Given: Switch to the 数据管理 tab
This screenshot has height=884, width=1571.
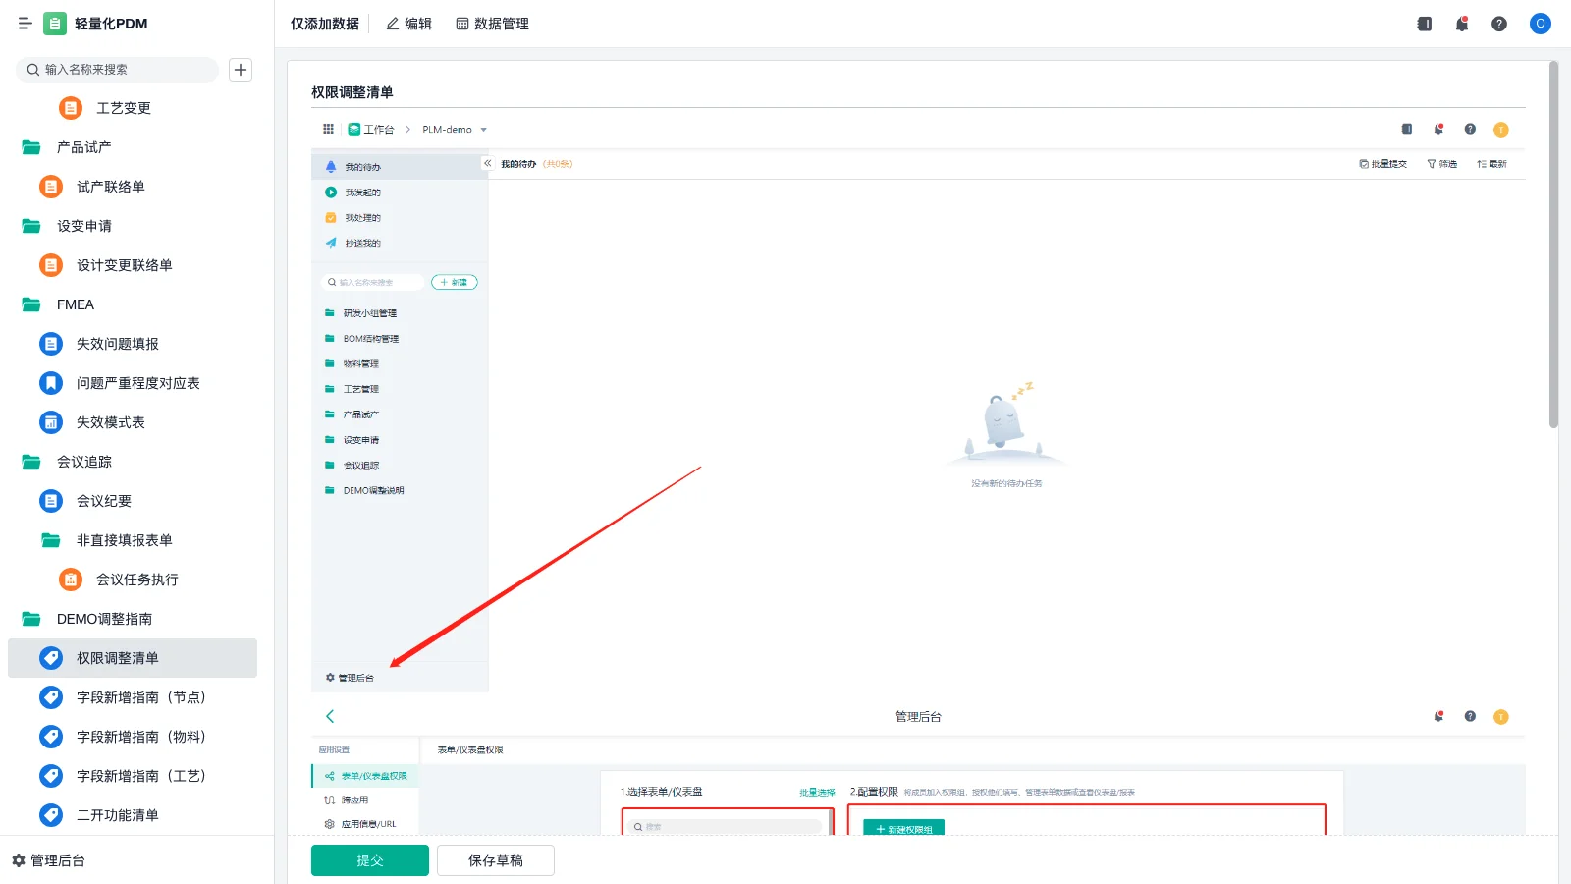Looking at the screenshot, I should (492, 24).
